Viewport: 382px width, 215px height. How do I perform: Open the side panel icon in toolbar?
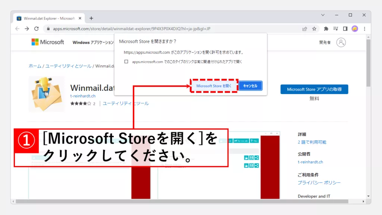click(345, 29)
